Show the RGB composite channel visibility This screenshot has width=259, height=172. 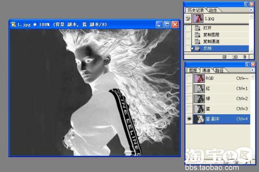189,78
